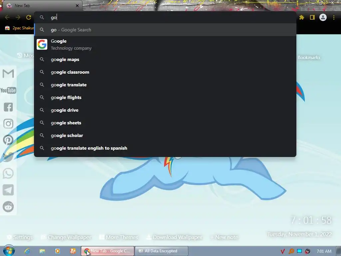Click Download Wallpaper
This screenshot has height=256, width=341.
click(x=174, y=237)
